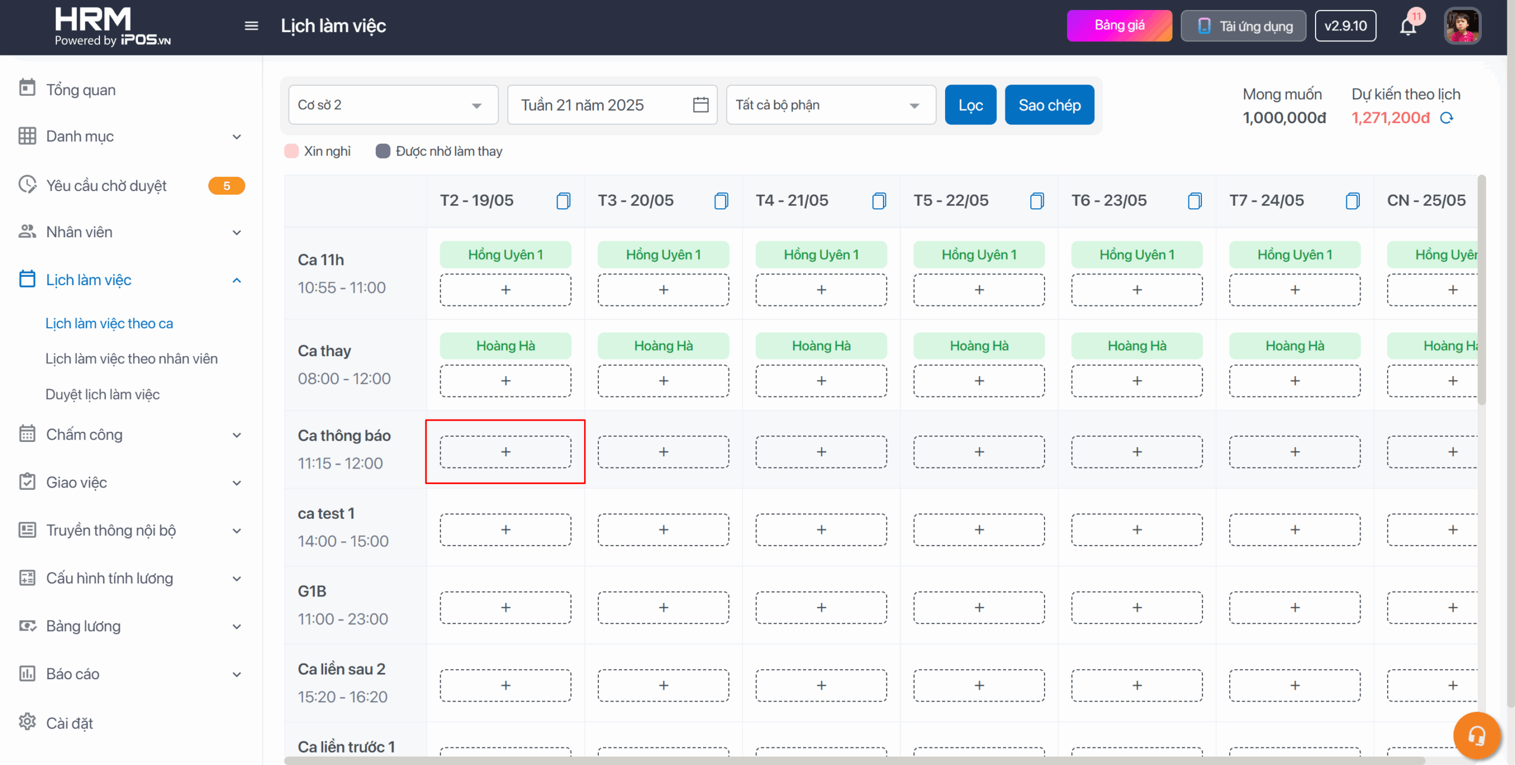Click refresh icon next to 1,271,200đ

point(1447,118)
